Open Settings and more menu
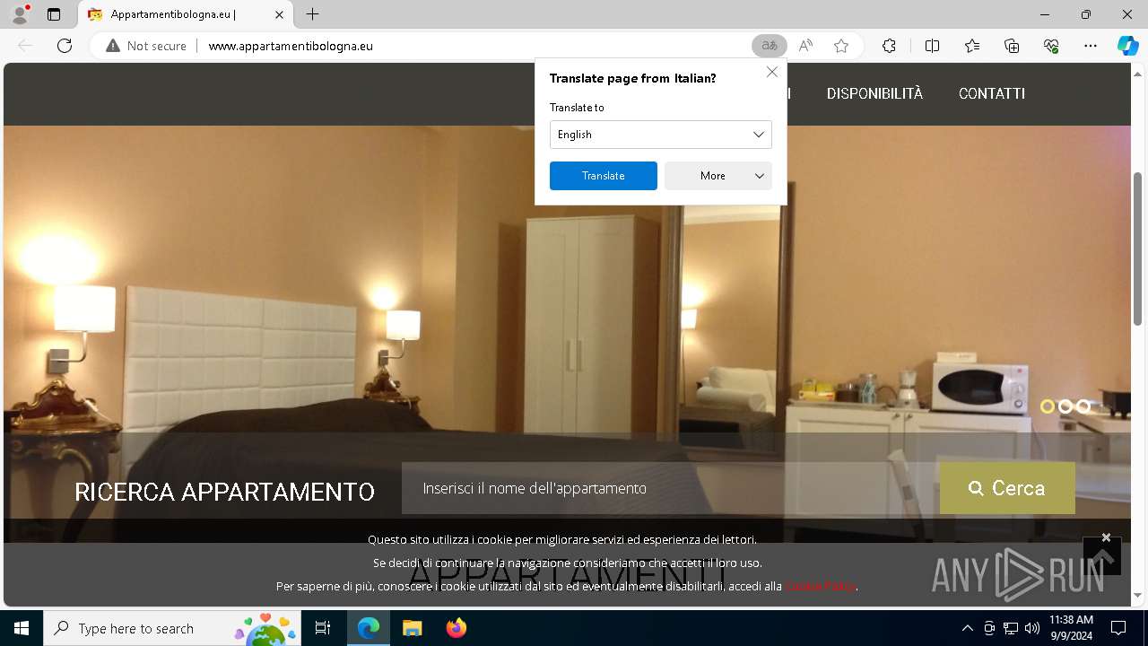 point(1091,46)
